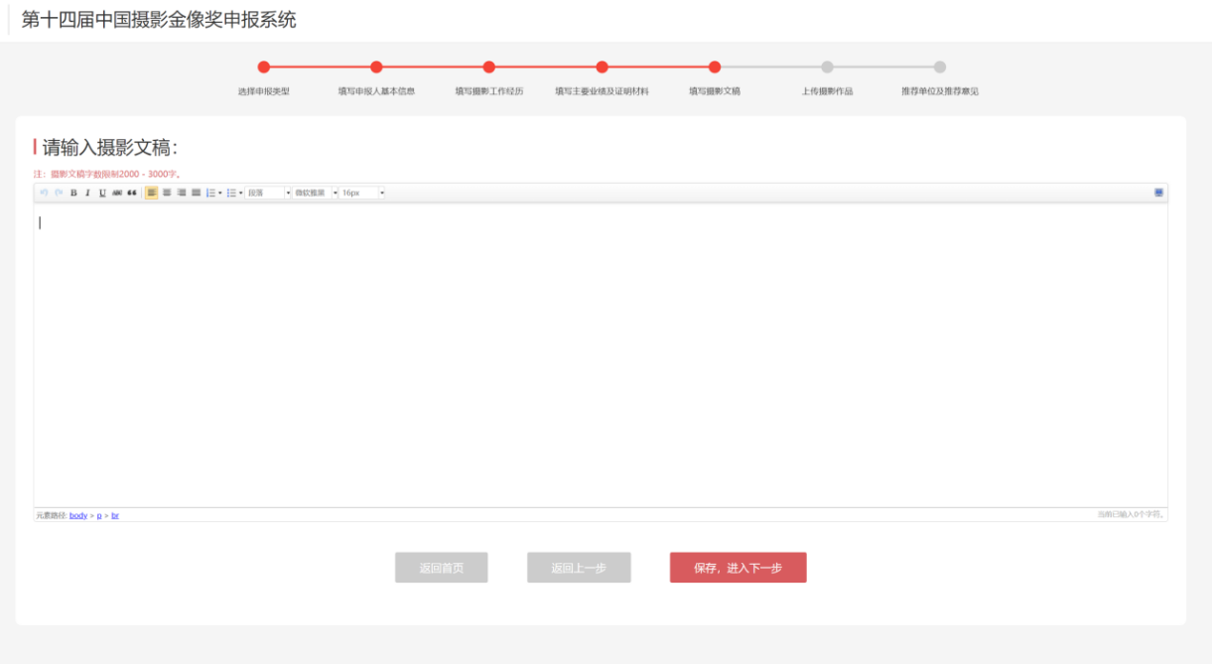Toggle underline formatting

coord(102,193)
